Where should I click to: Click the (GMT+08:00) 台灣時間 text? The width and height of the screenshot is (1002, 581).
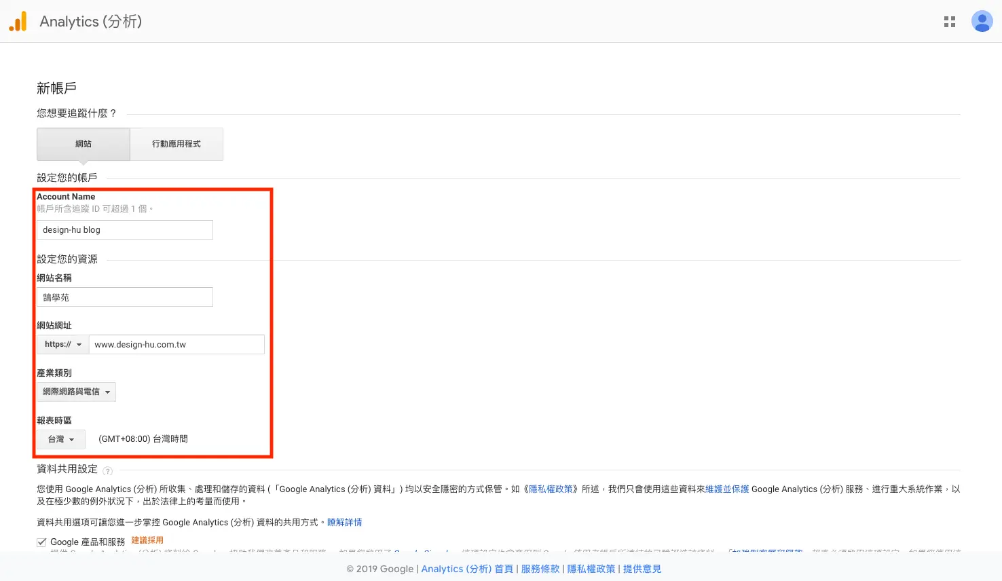(143, 439)
